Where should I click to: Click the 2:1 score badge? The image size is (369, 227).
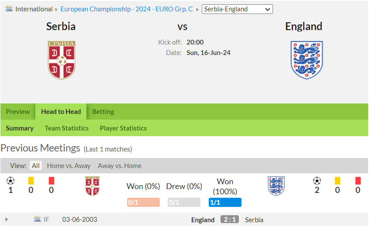(230, 219)
